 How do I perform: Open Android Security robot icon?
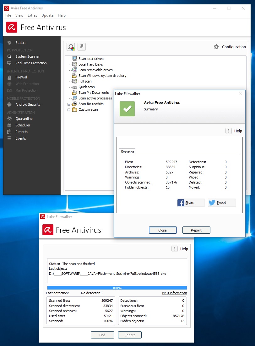click(x=9, y=104)
